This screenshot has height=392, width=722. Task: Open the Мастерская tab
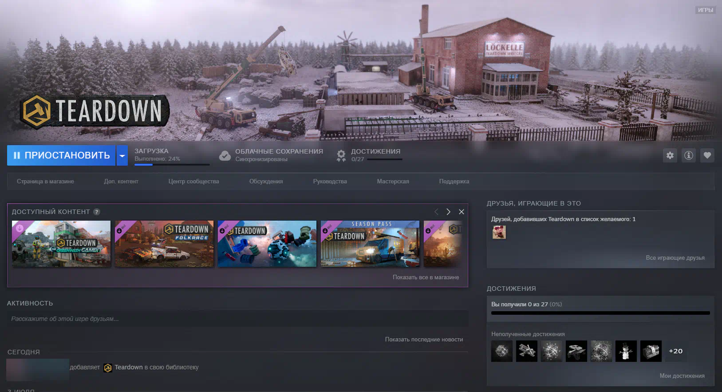[x=393, y=182]
